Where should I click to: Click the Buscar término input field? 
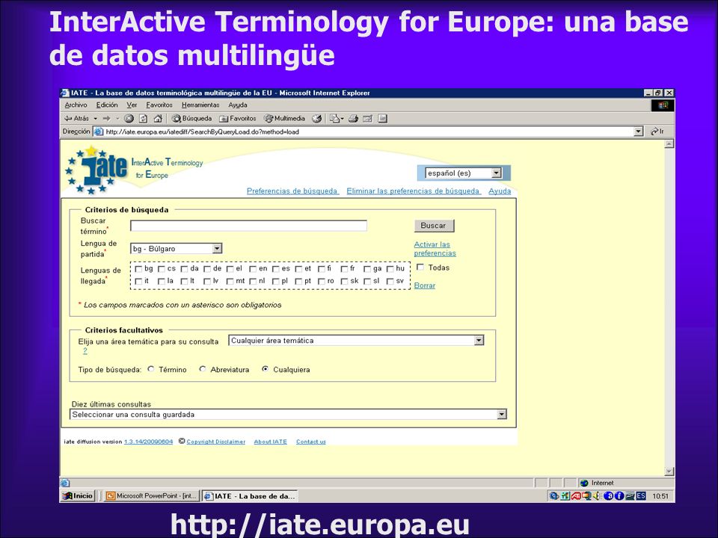[x=248, y=226]
